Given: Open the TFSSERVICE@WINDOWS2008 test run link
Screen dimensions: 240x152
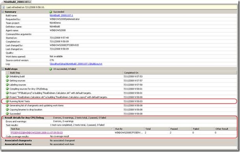Looking at the screenshot, I should (37, 133).
